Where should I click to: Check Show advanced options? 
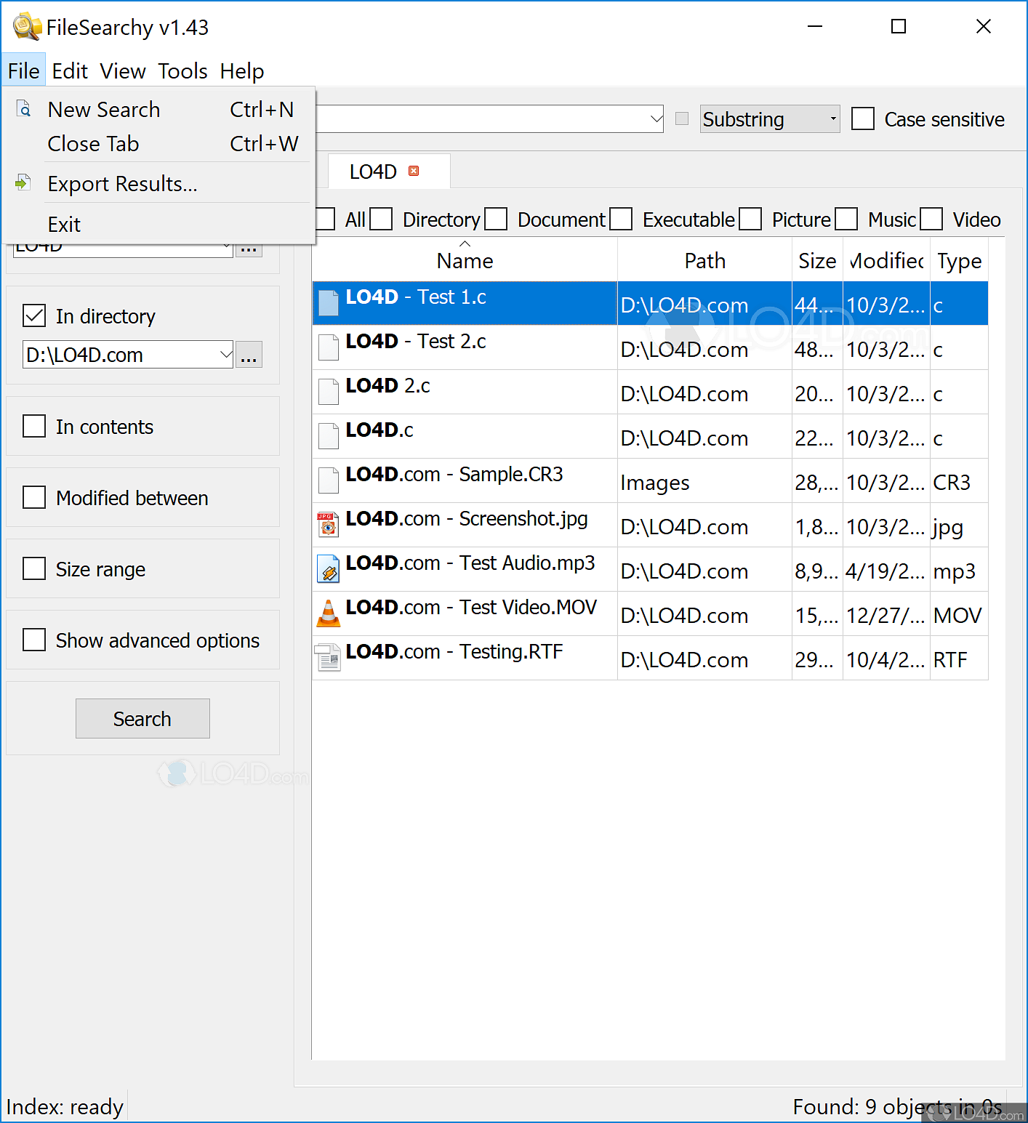pyautogui.click(x=34, y=640)
